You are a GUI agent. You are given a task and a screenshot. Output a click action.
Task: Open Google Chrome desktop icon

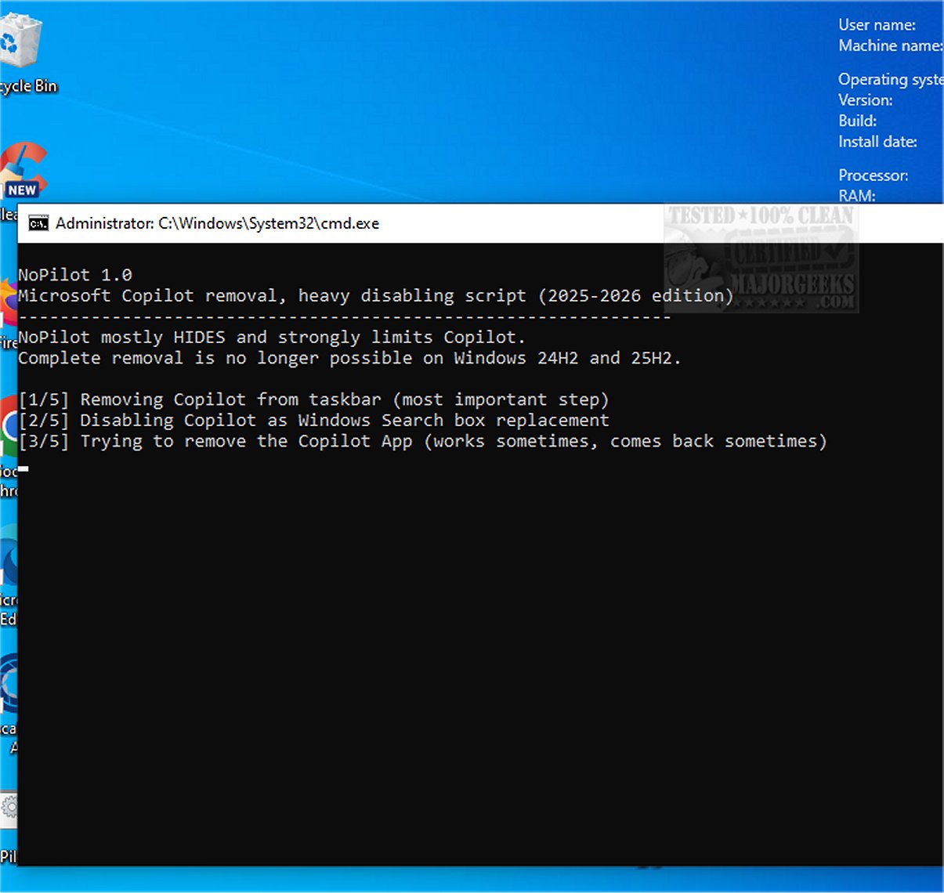click(x=9, y=427)
